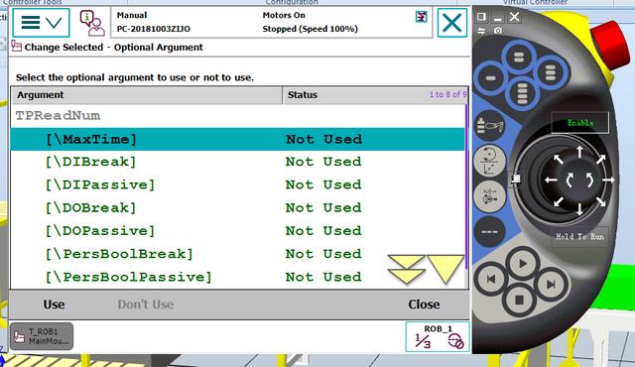
Task: Click the Argument column header
Action: coord(146,95)
